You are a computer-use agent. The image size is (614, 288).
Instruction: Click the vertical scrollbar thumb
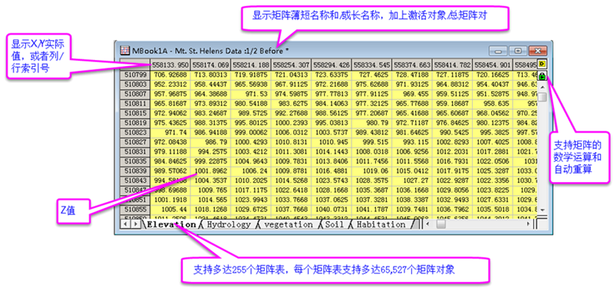543,97
